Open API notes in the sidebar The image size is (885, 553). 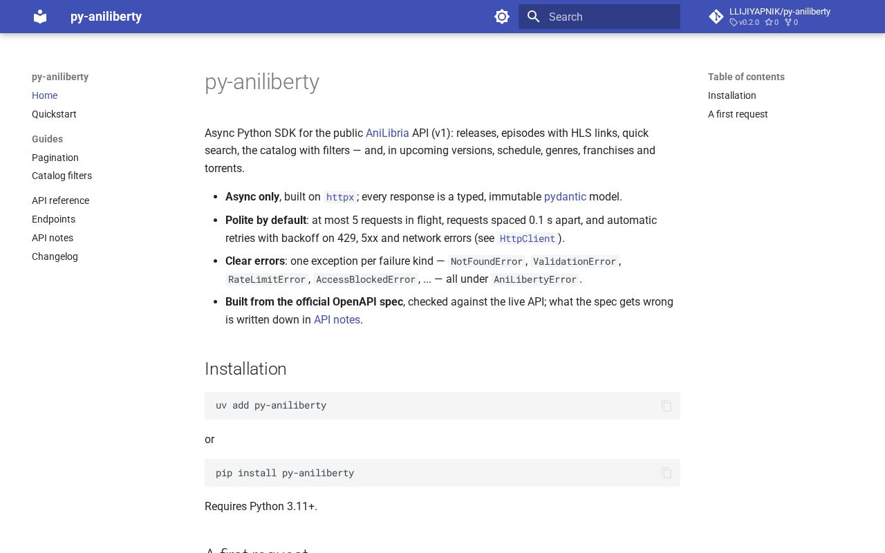pos(53,238)
